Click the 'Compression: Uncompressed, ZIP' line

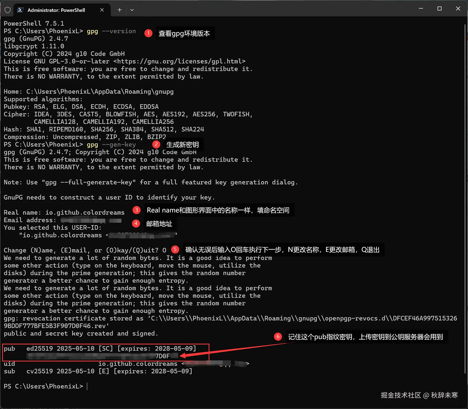tap(85, 137)
